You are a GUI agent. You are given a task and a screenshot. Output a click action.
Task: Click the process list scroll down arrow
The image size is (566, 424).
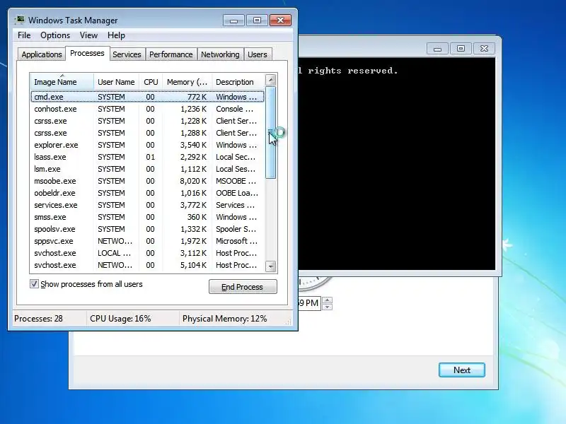pos(271,266)
